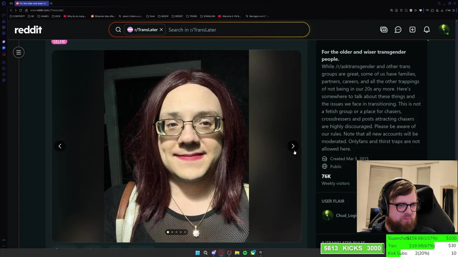Image resolution: width=458 pixels, height=257 pixels.
Task: Open the browser easy setup menu icon
Action: coord(454,10)
